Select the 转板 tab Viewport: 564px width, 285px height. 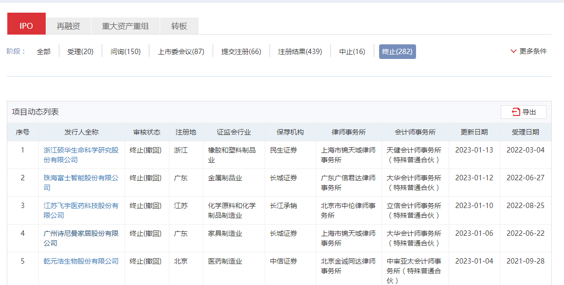pyautogui.click(x=179, y=26)
